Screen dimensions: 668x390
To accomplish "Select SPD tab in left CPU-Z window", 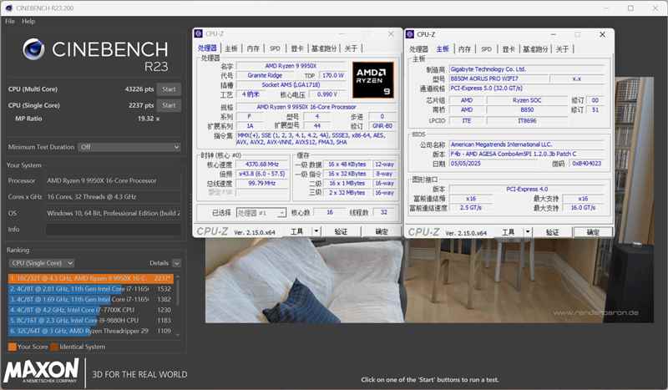I will click(275, 48).
